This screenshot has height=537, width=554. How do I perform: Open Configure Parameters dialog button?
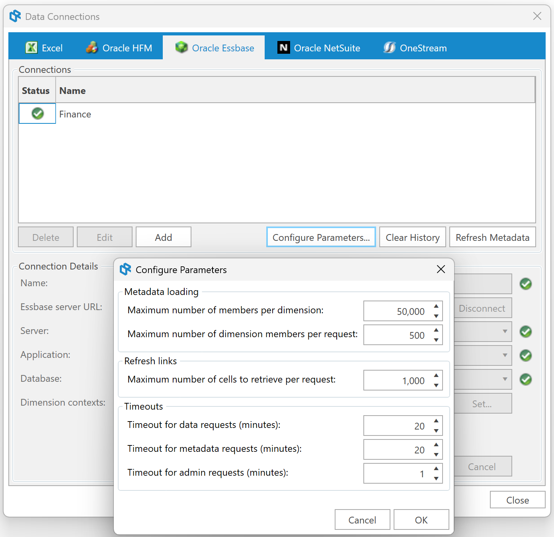click(x=321, y=237)
